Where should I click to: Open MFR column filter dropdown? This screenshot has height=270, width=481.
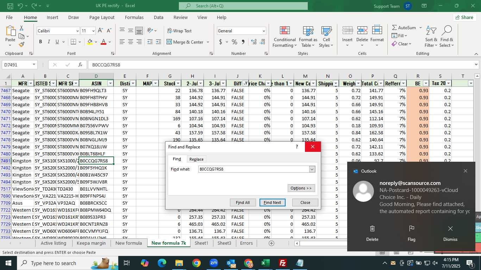(31, 83)
